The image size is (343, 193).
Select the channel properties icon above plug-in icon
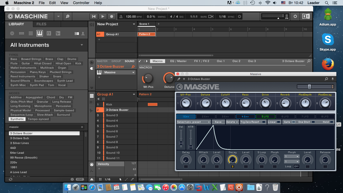point(92,62)
